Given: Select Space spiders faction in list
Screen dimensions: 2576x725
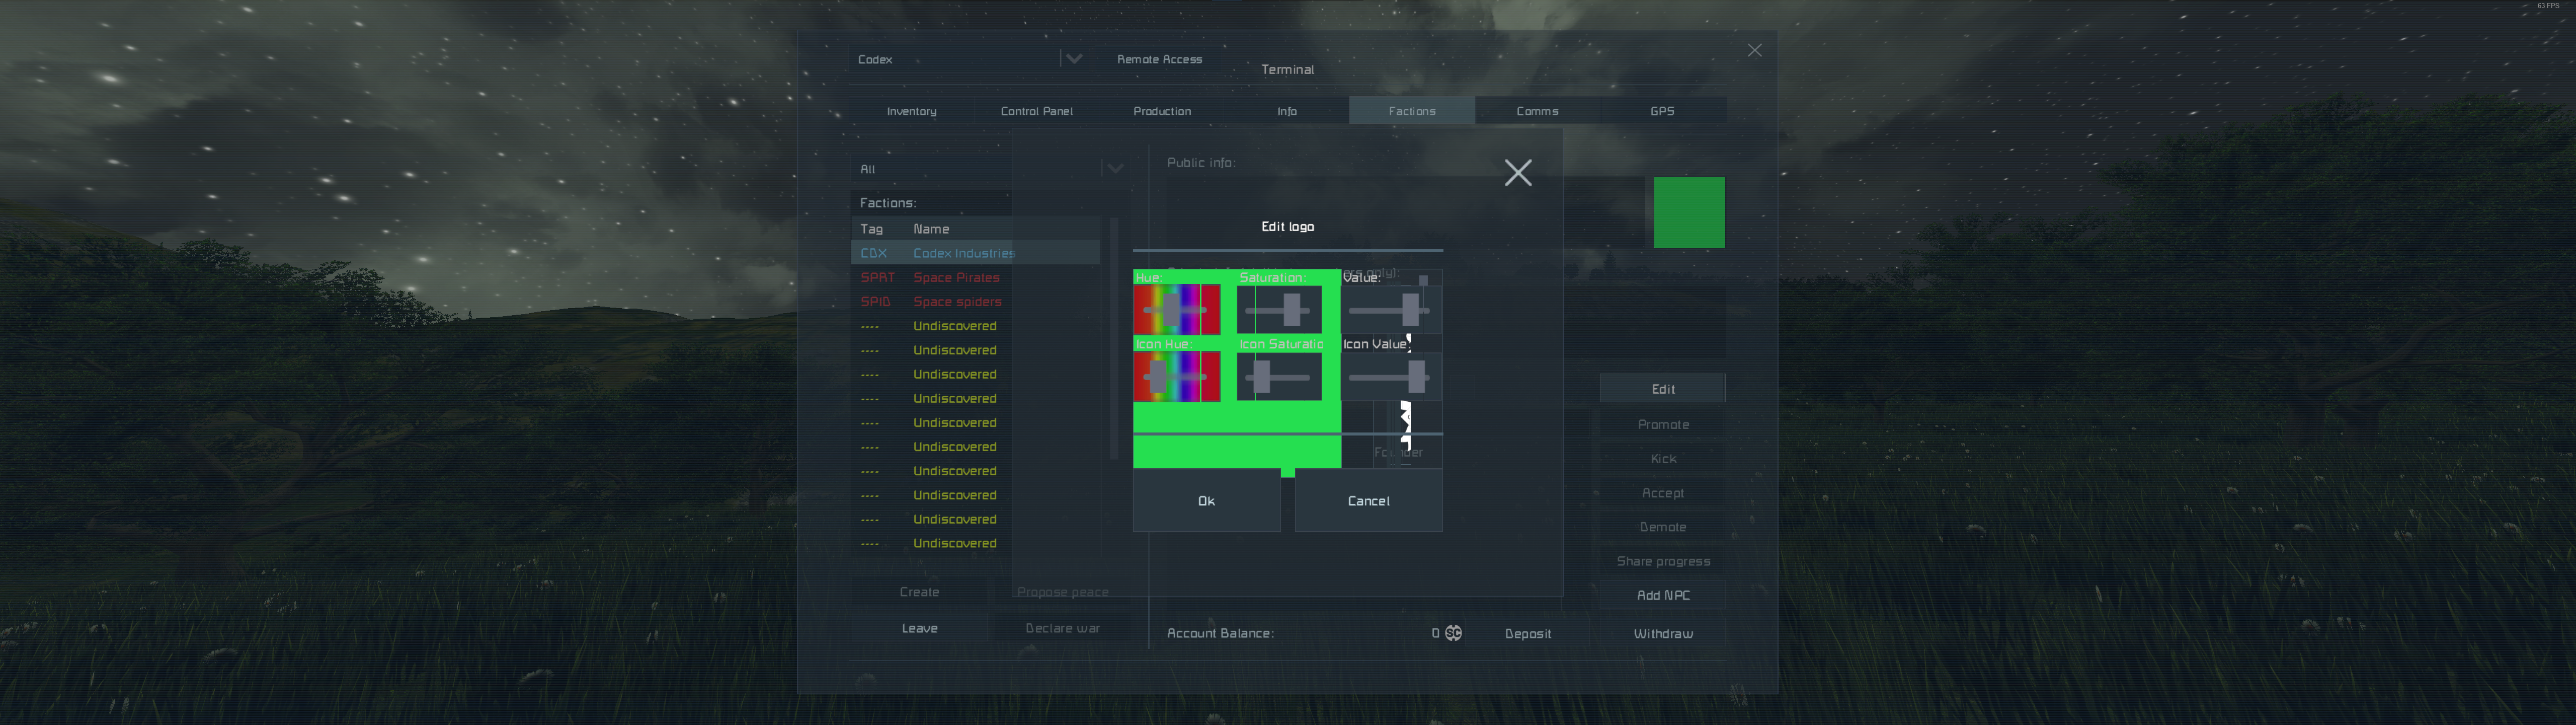Looking at the screenshot, I should pyautogui.click(x=956, y=302).
